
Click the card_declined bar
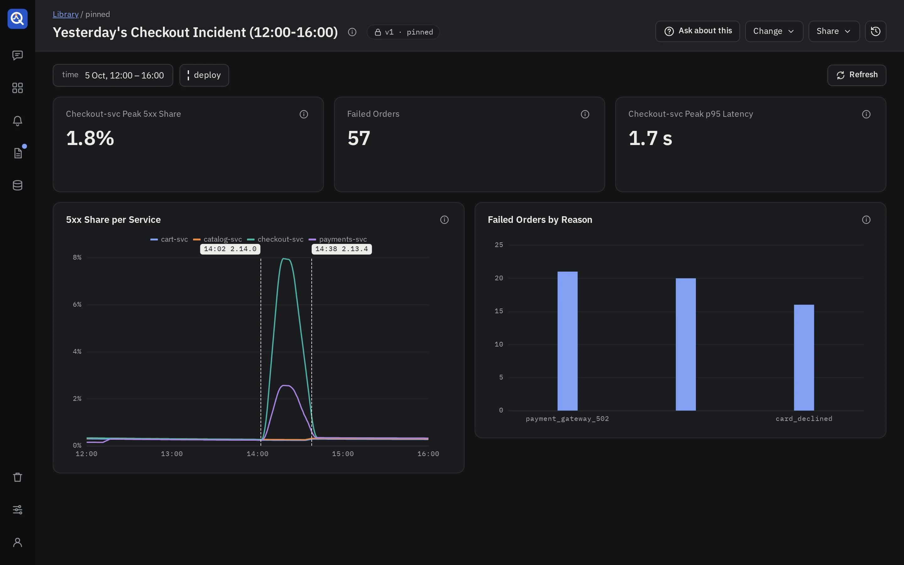point(804,358)
